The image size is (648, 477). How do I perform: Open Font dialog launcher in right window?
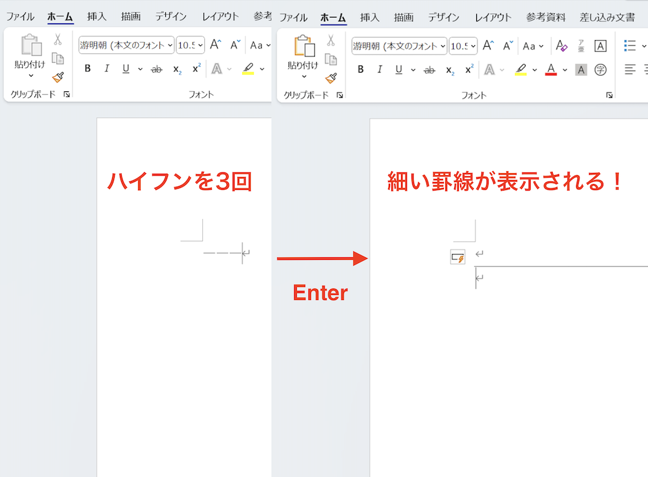[609, 95]
